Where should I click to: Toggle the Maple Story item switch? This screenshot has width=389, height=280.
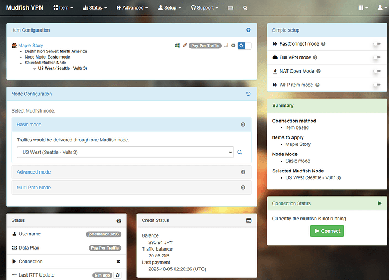click(x=244, y=46)
